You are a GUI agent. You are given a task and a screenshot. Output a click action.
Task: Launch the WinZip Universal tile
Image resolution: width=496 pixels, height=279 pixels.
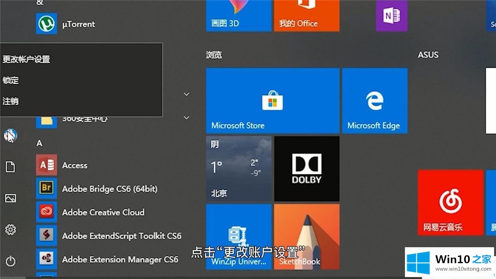click(x=239, y=237)
